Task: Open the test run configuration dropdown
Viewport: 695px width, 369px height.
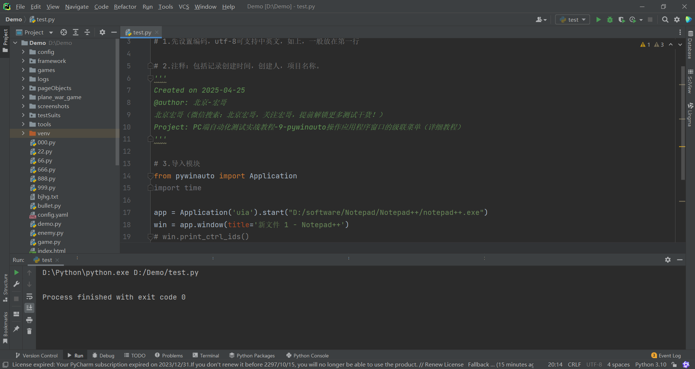Action: click(573, 20)
